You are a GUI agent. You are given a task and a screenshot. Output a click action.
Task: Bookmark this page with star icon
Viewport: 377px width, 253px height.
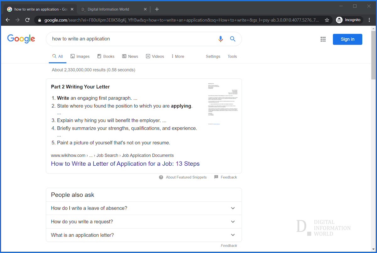327,20
